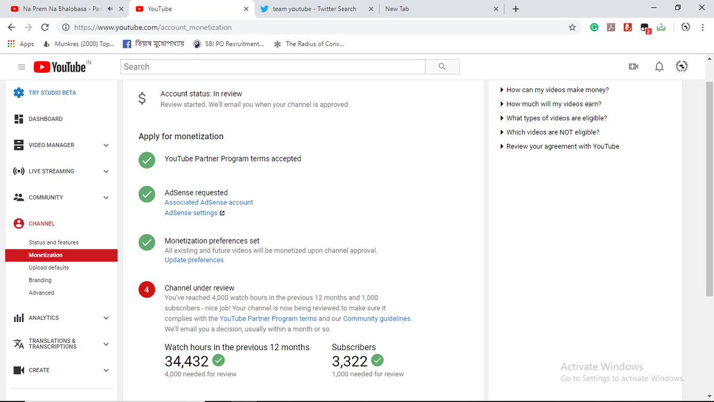The width and height of the screenshot is (714, 402).
Task: Reload the page with the refresh icon
Action: click(x=45, y=27)
